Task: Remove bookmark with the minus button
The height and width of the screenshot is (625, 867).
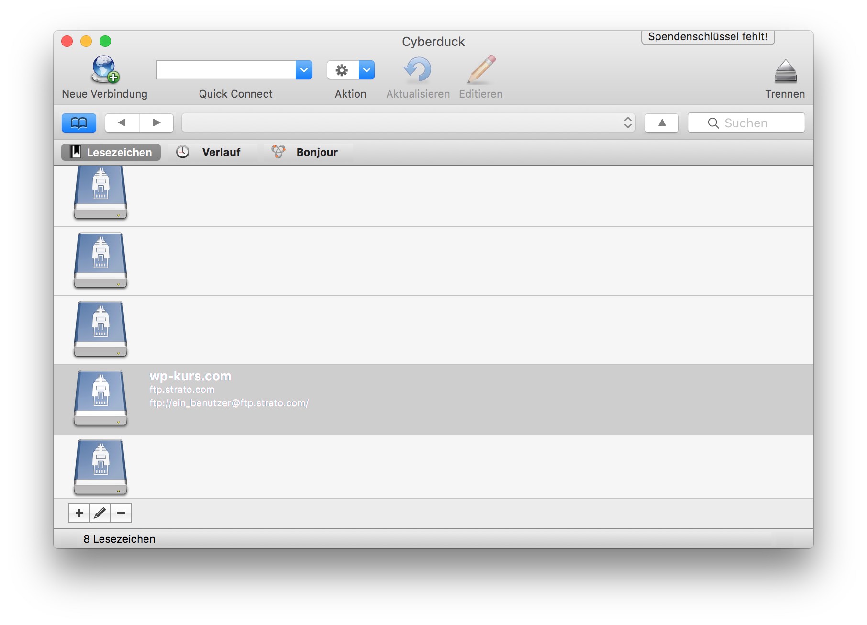Action: click(121, 513)
